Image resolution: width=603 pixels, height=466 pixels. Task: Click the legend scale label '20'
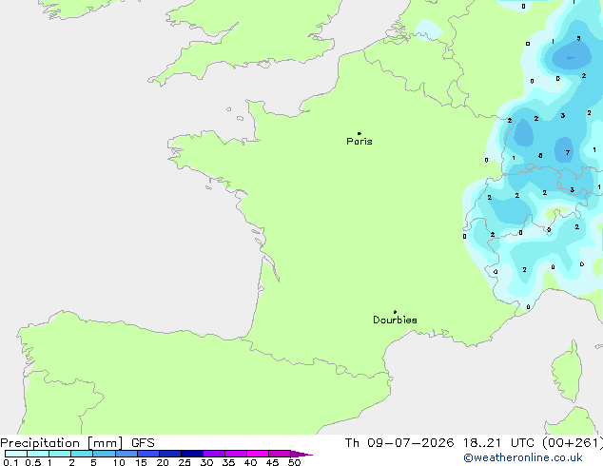(x=163, y=462)
